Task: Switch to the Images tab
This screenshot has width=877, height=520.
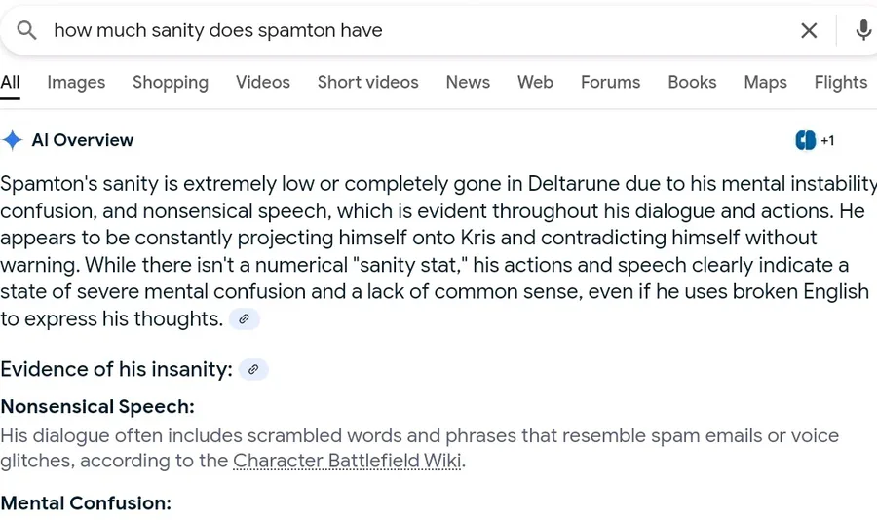Action: [x=76, y=82]
